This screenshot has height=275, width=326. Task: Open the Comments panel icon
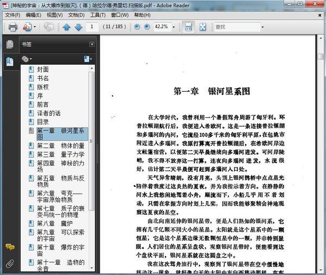[x=10, y=247]
